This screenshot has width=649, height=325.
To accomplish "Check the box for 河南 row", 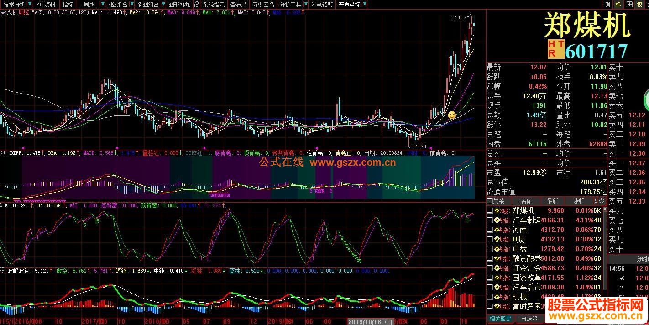I will (x=490, y=230).
